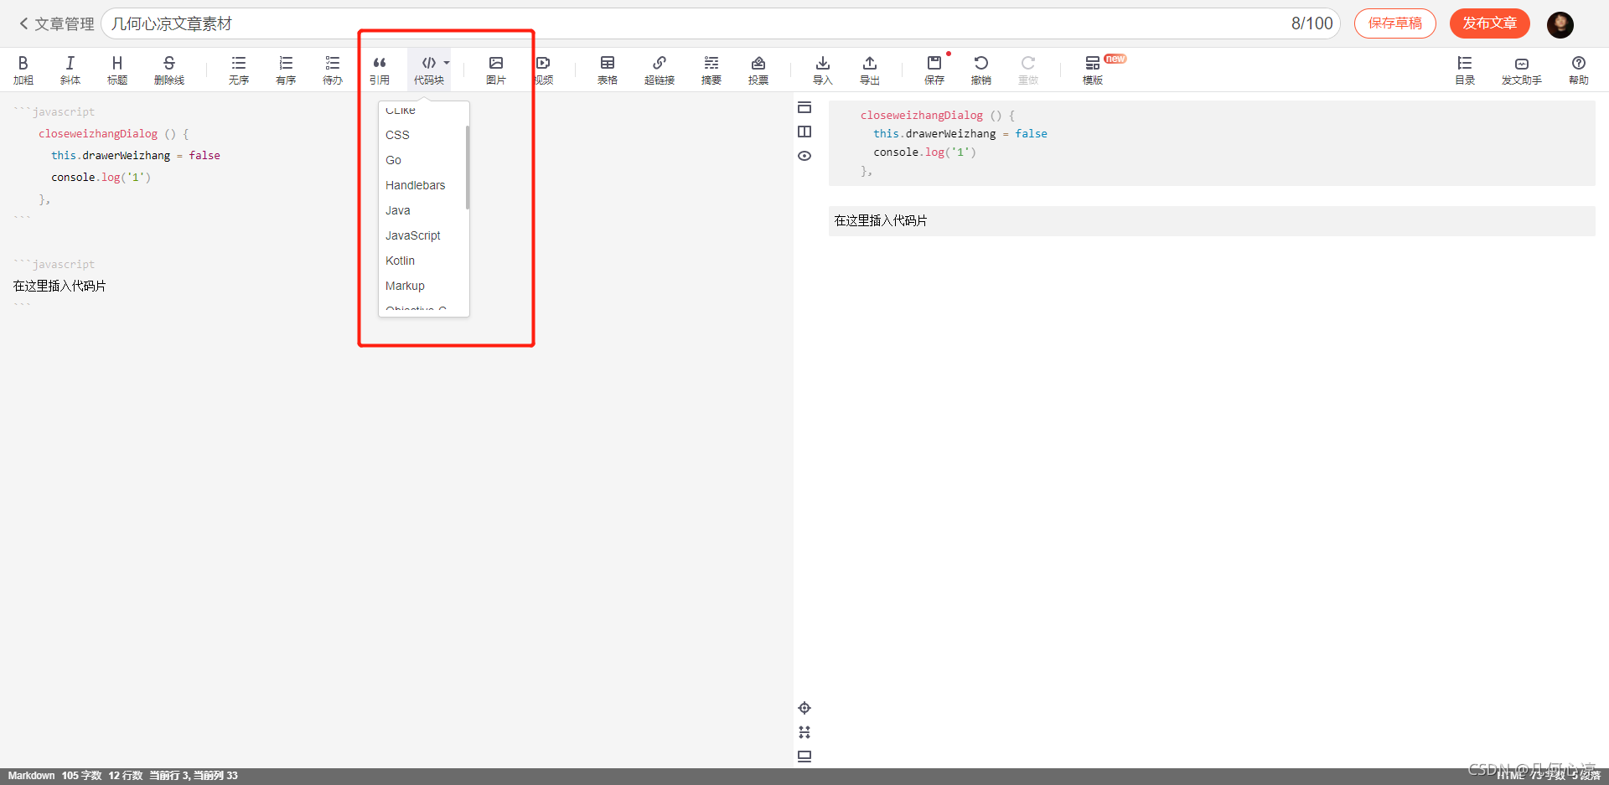Apply strikethrough (删除线)
The height and width of the screenshot is (785, 1609).
click(x=169, y=70)
